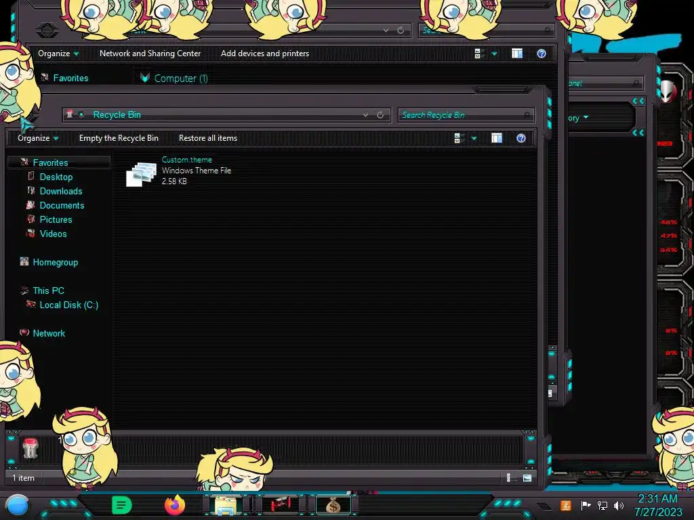Open Documents in navigation pane
Viewport: 694px width, 520px height.
62,205
